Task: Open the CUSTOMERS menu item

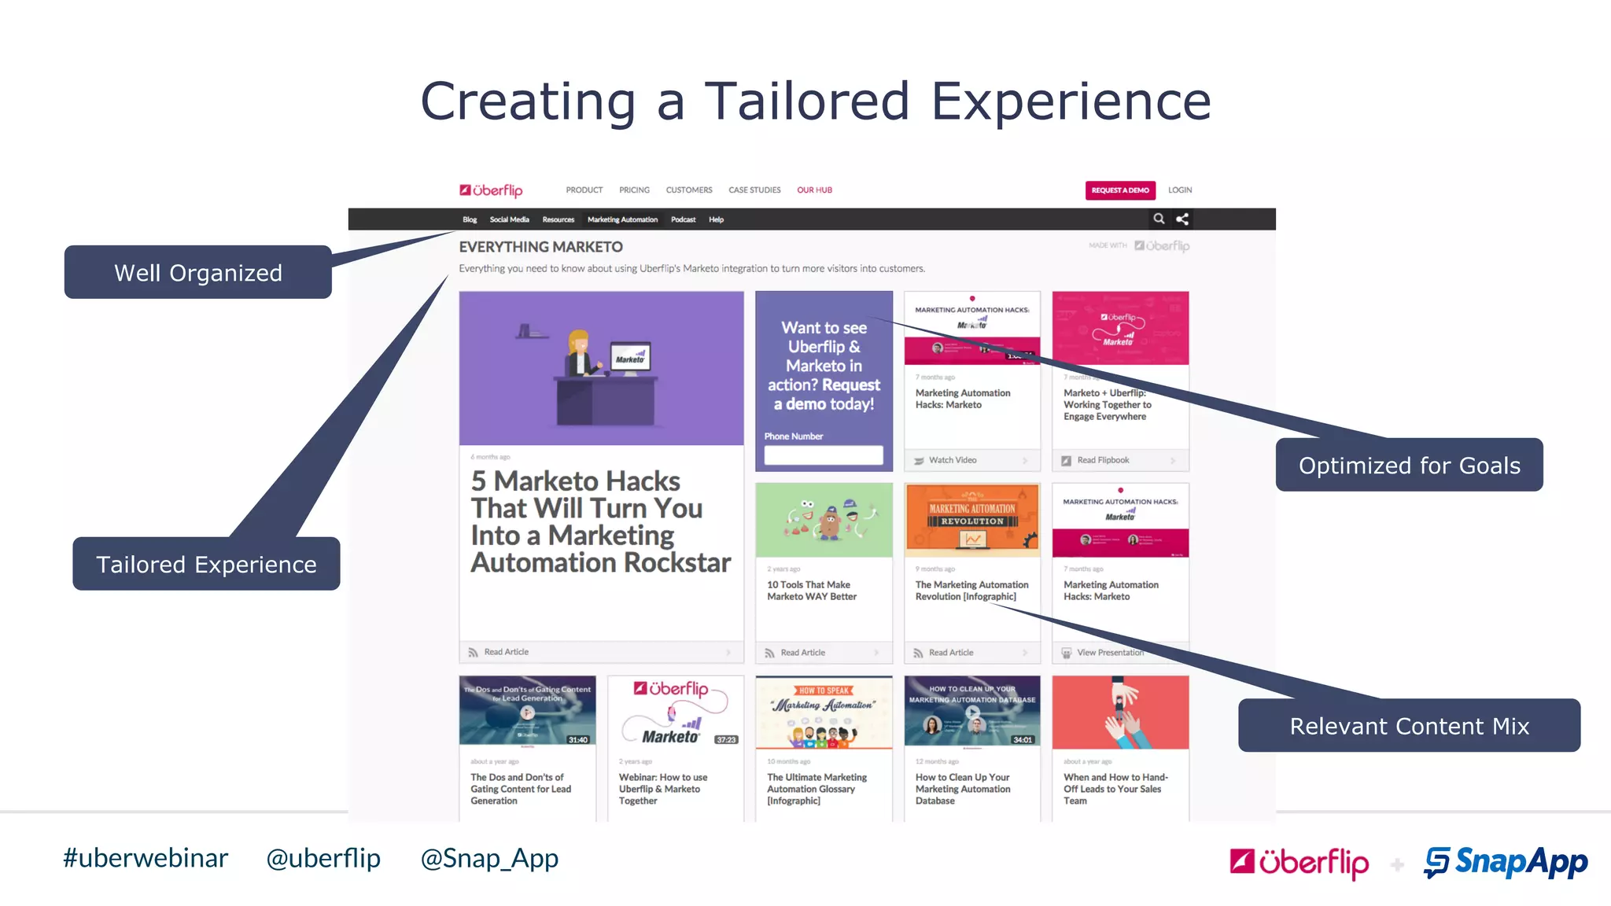Action: 689,190
